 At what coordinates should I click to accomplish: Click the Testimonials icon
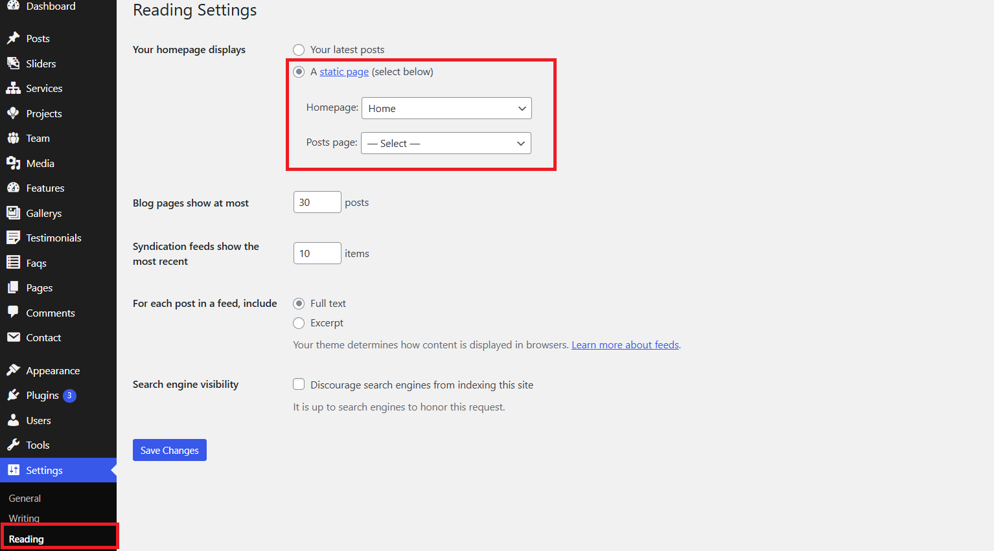coord(13,238)
